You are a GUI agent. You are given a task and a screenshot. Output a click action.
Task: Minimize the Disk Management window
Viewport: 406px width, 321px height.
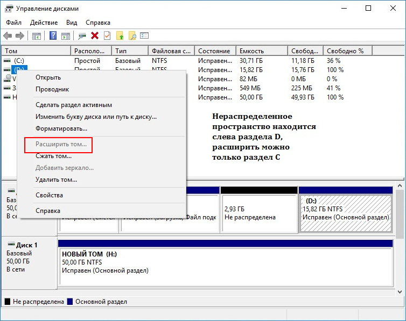[x=344, y=8]
